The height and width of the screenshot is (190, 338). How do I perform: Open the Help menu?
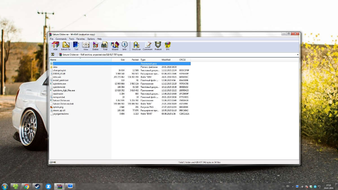pyautogui.click(x=99, y=39)
